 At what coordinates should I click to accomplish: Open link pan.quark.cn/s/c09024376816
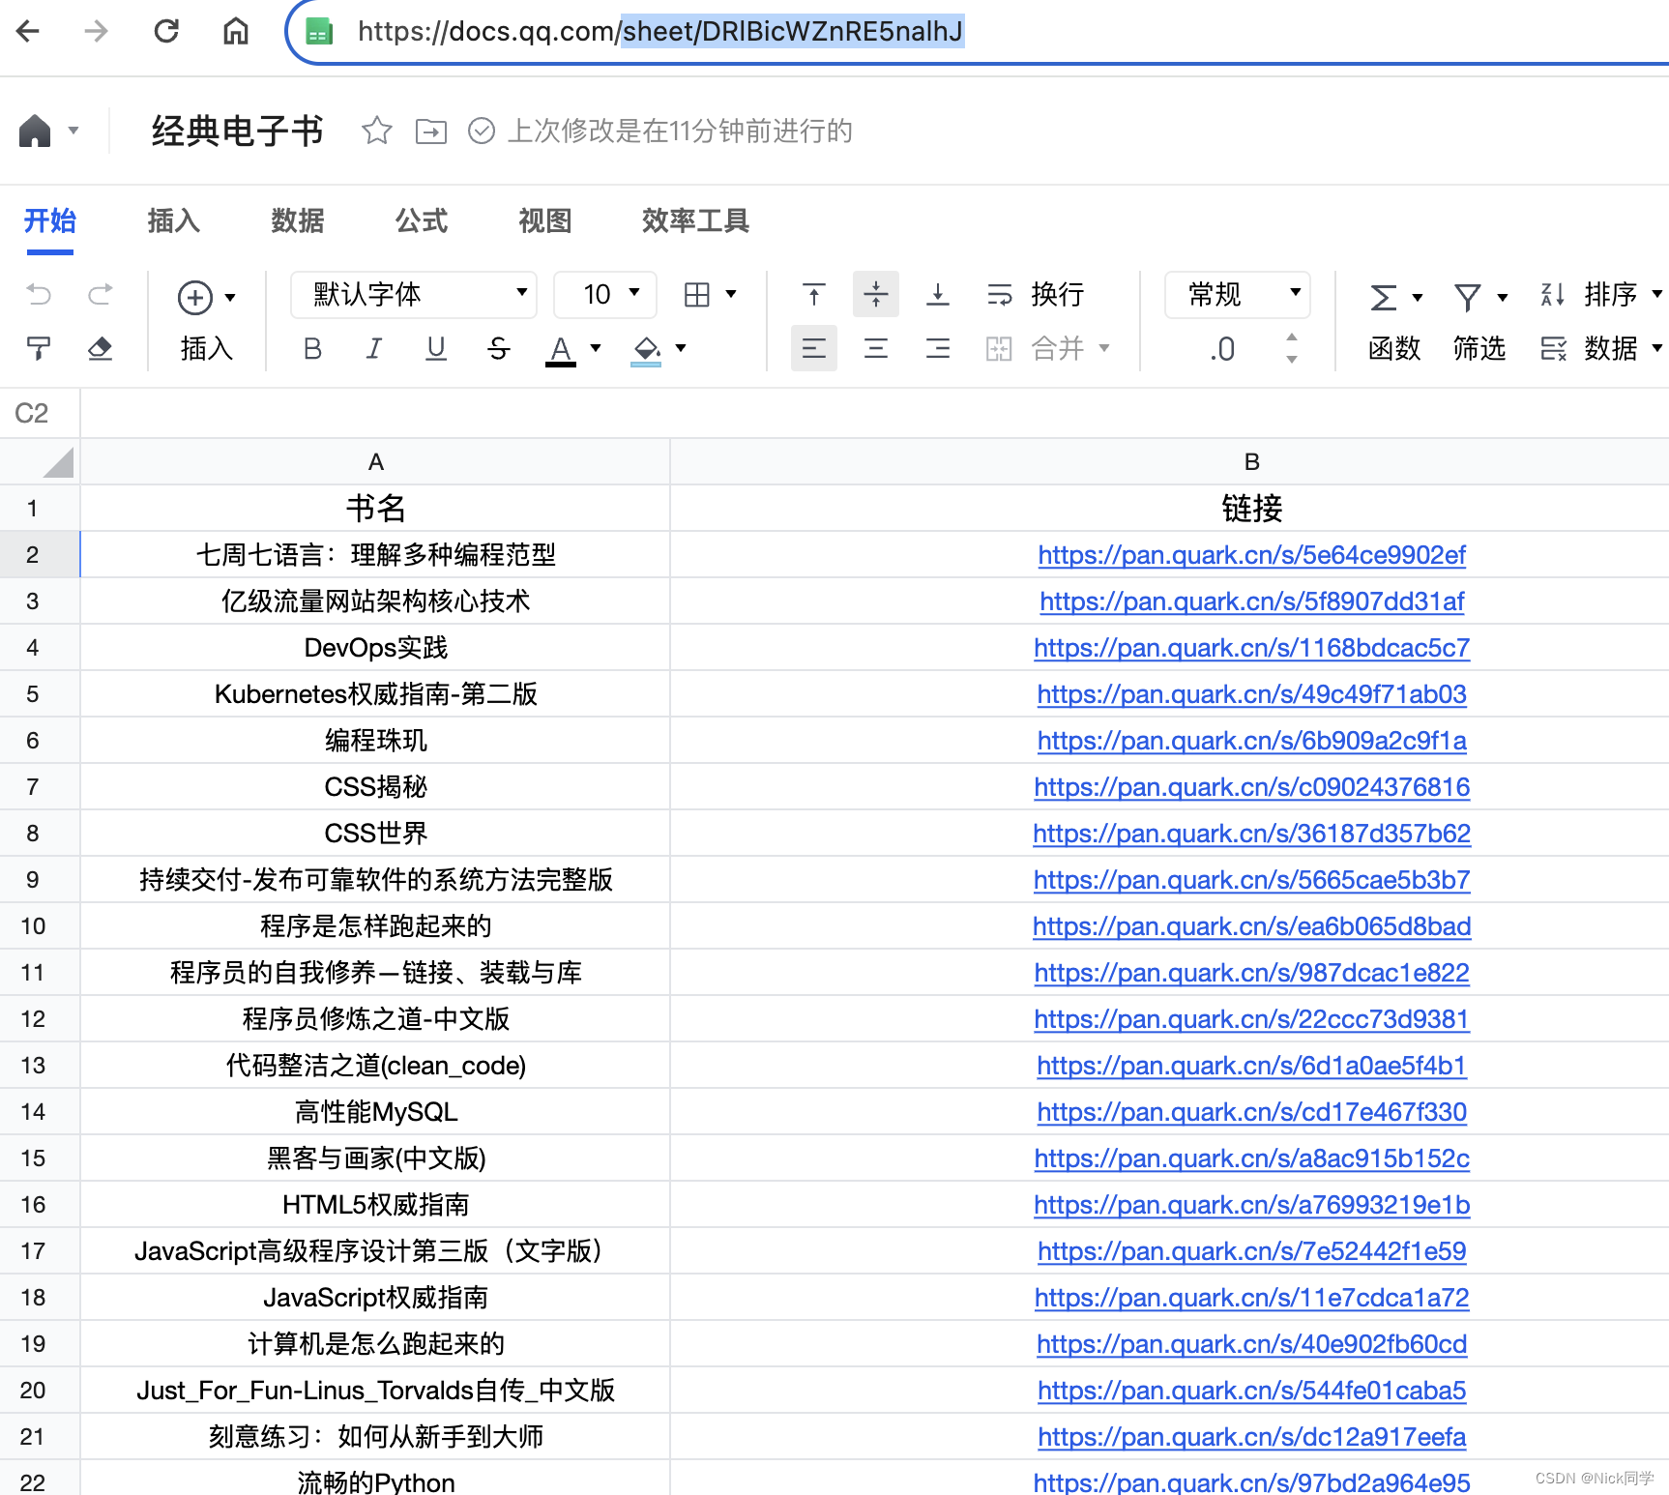(1251, 787)
